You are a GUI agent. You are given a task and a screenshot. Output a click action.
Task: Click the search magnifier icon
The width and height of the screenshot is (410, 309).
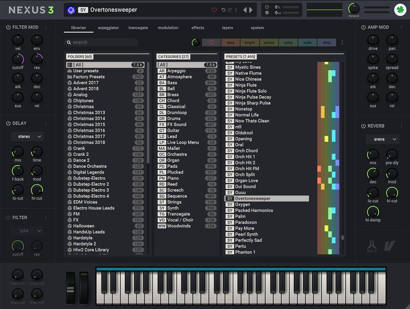point(69,42)
